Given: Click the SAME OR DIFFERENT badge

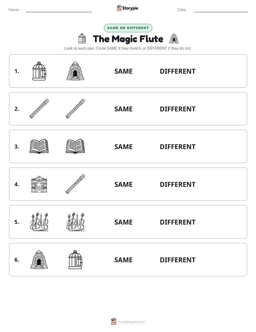Looking at the screenshot, I should coord(128,28).
